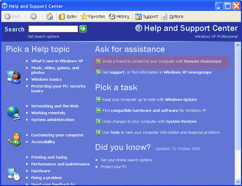Open the Options checklist icon
This screenshot has width=242, height=186.
(165, 17)
